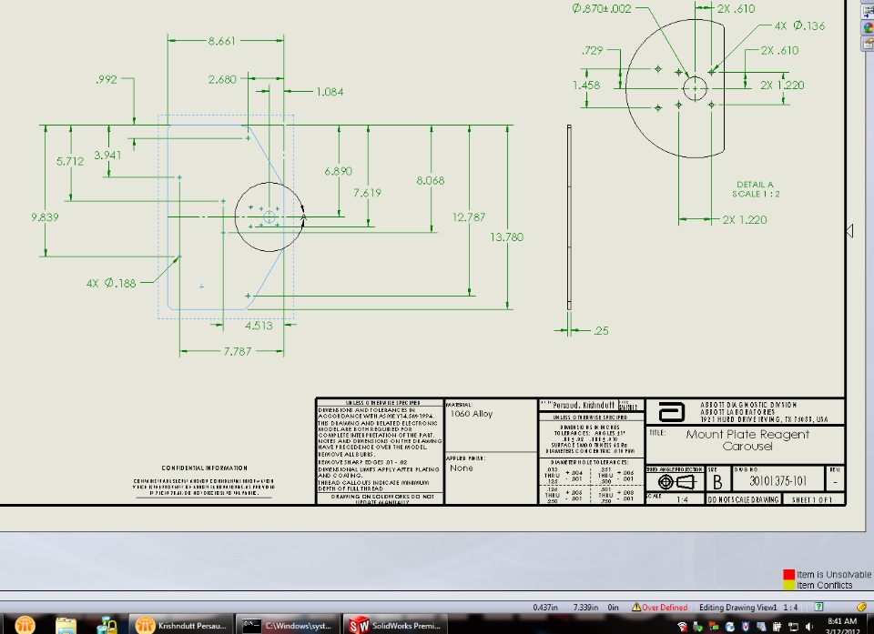The height and width of the screenshot is (634, 874).
Task: Select the 12.787 dimension
Action: coord(469,216)
